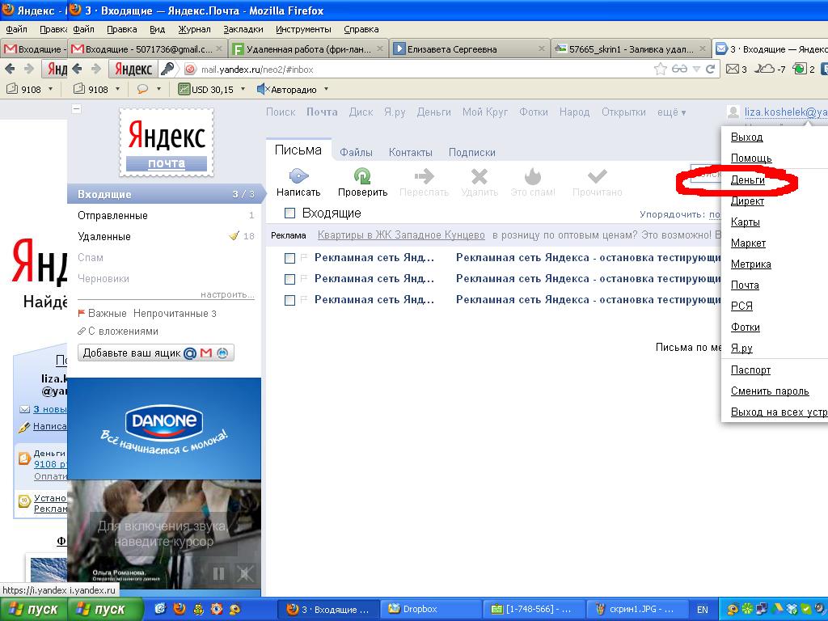The width and height of the screenshot is (828, 621).
Task: Open the Инструменты menu
Action: [x=303, y=30]
